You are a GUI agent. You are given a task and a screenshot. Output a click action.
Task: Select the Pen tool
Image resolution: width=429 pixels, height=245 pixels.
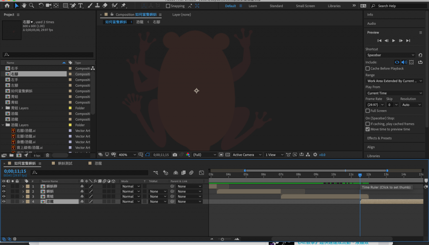tap(73, 5)
